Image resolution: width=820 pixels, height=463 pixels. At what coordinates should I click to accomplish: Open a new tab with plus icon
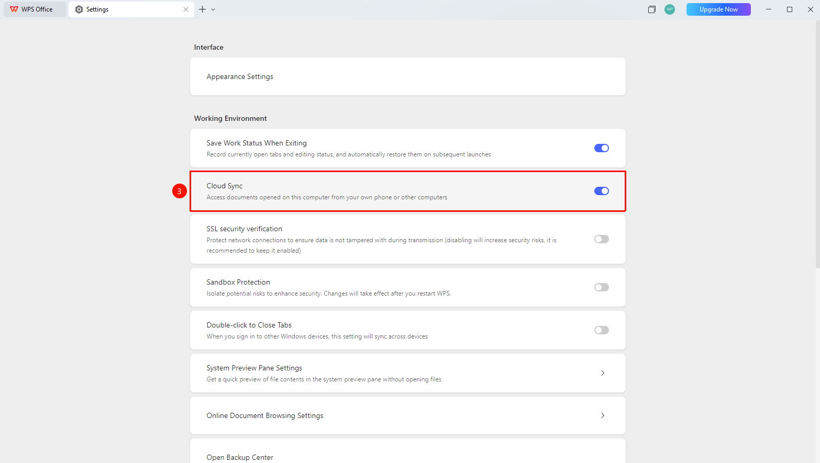click(202, 9)
